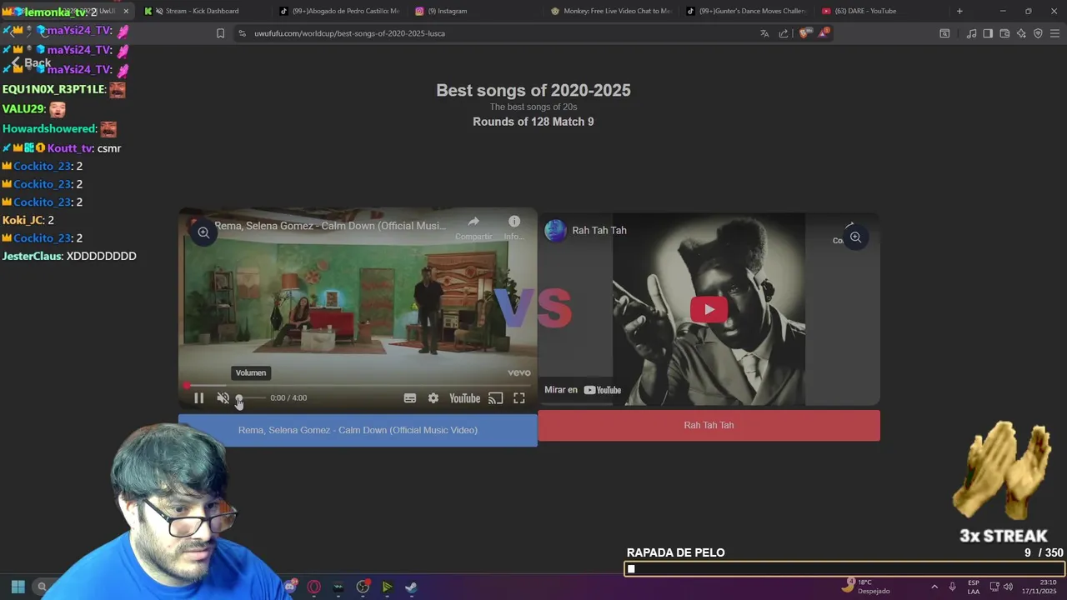Image resolution: width=1067 pixels, height=600 pixels.
Task: Toggle subtitles on the Calm Down video
Action: [x=410, y=398]
